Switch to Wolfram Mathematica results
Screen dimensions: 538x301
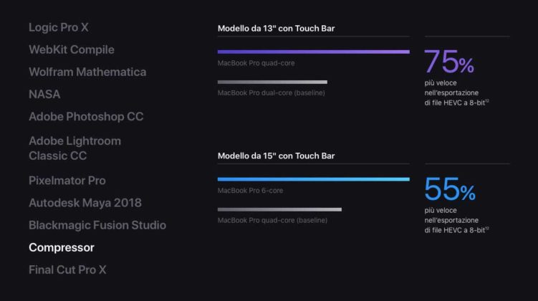pyautogui.click(x=87, y=72)
